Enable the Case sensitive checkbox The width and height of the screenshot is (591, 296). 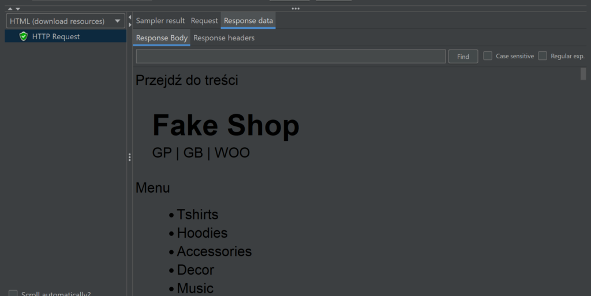click(488, 56)
